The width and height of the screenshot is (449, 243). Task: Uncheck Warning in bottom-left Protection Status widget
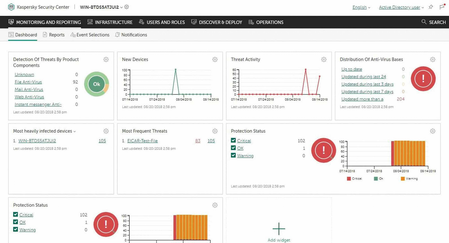[15, 229]
